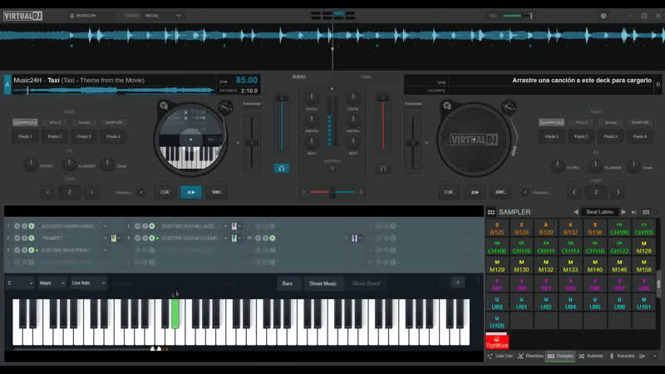
Task: Trigger sample pad CH100
Action: (619, 229)
